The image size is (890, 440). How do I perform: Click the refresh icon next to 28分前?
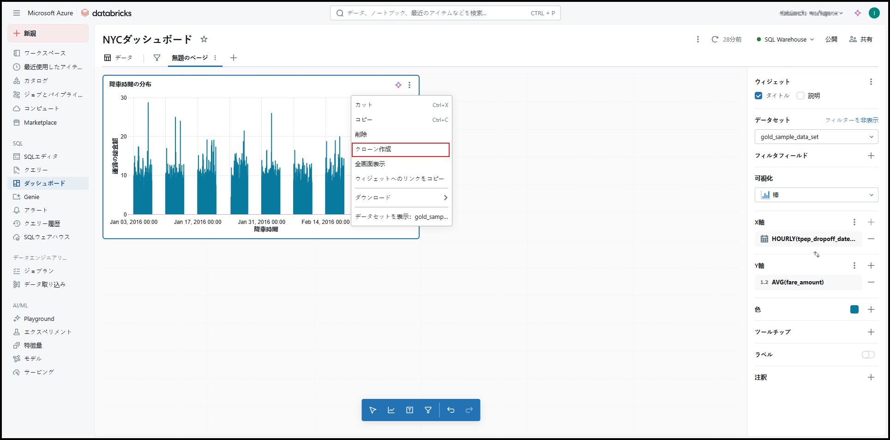click(715, 39)
